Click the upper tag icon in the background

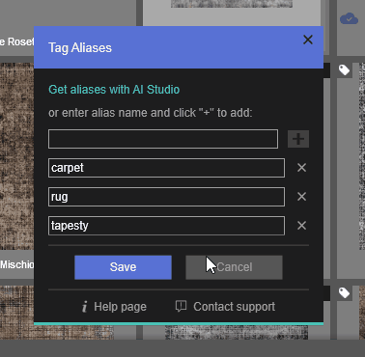pos(344,69)
